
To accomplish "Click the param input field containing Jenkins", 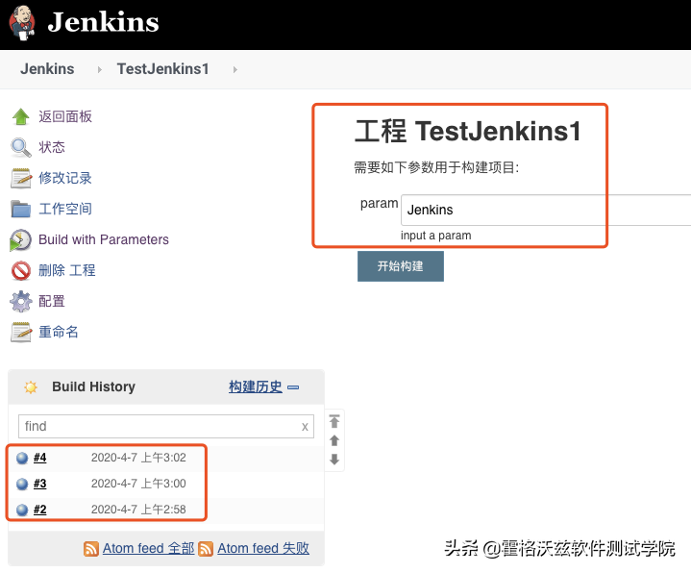I will tap(546, 210).
